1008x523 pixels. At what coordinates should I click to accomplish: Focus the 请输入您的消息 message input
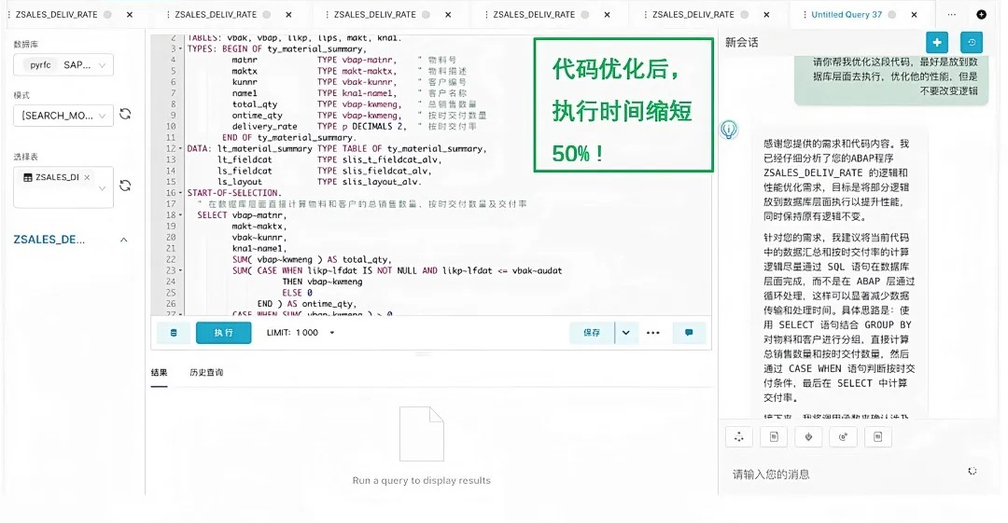(840, 474)
